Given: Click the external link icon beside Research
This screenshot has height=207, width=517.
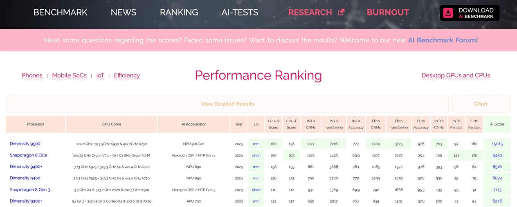Looking at the screenshot, I should click(341, 12).
